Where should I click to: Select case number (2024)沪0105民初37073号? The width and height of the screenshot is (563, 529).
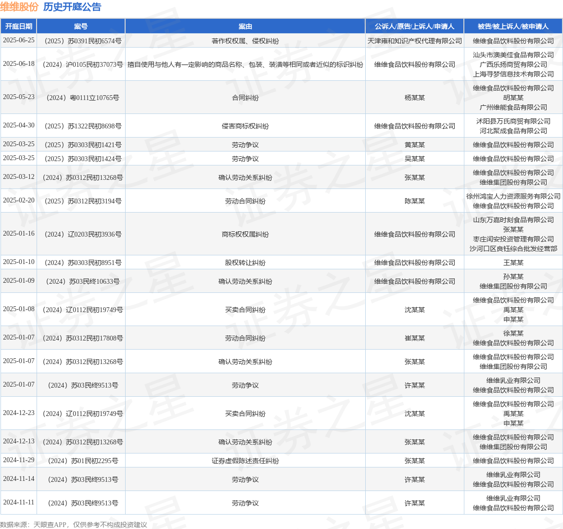click(x=83, y=64)
